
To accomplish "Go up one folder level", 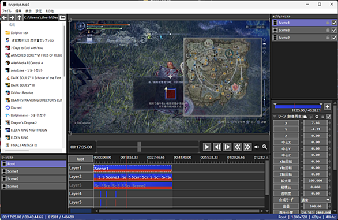I will [x=20, y=17].
